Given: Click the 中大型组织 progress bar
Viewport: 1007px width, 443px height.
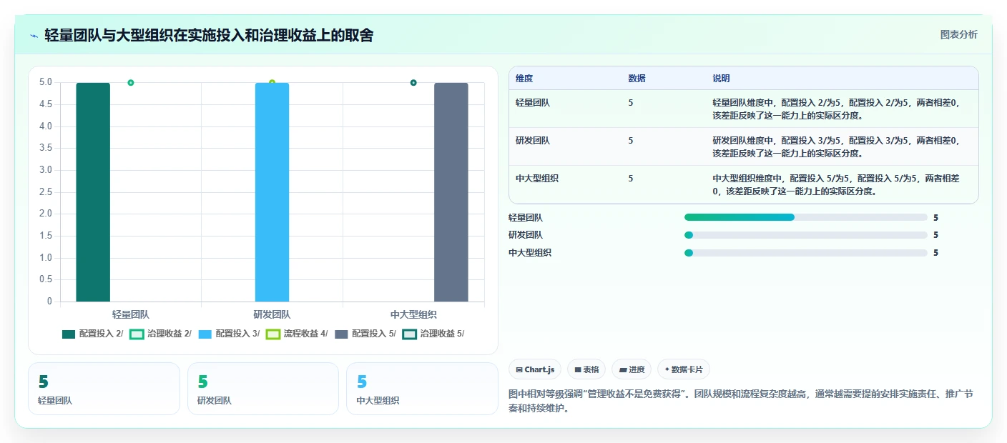Looking at the screenshot, I should coord(806,253).
